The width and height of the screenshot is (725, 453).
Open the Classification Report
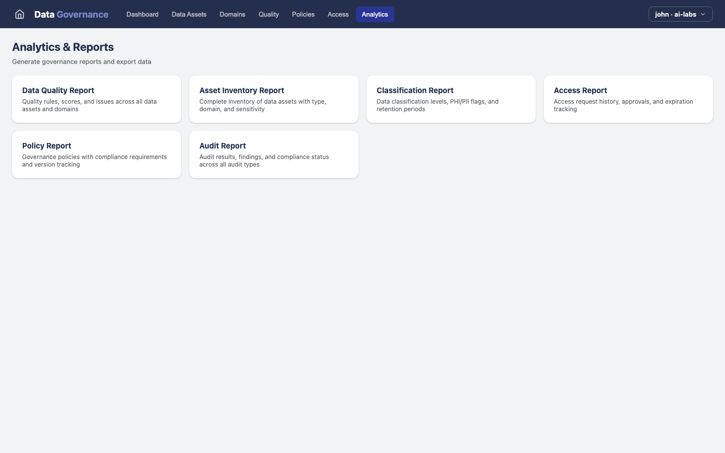tap(451, 99)
